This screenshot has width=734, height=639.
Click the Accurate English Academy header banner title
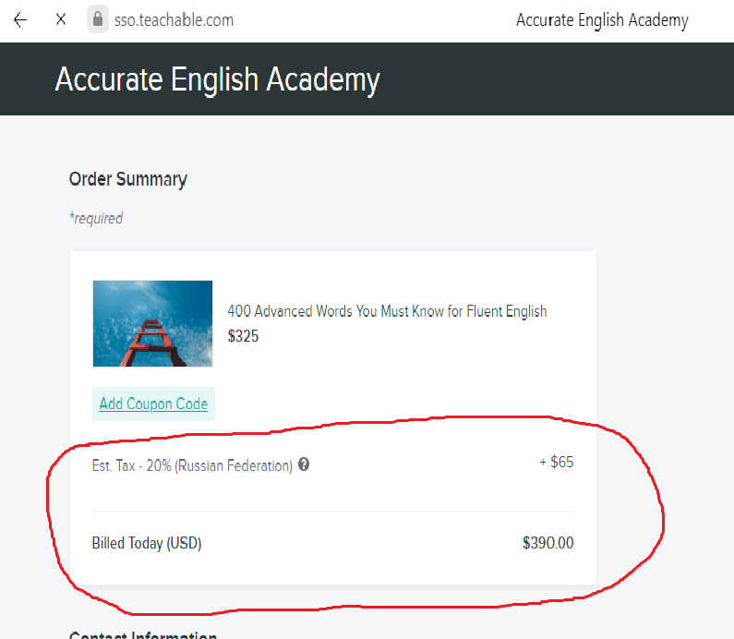click(217, 79)
